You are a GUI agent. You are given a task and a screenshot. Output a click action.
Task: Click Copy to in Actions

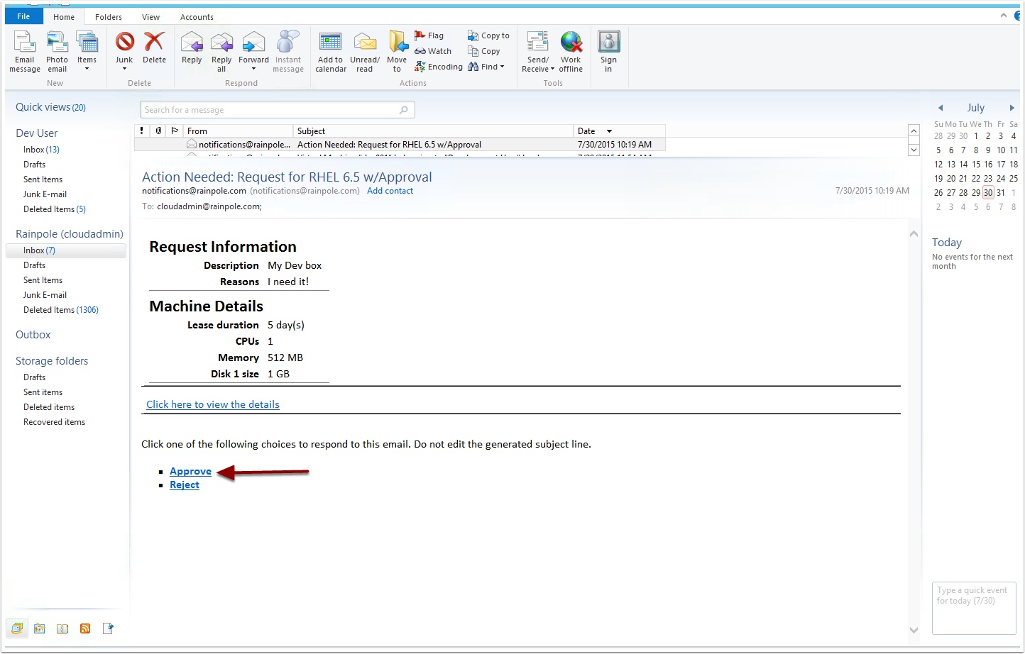pyautogui.click(x=488, y=35)
